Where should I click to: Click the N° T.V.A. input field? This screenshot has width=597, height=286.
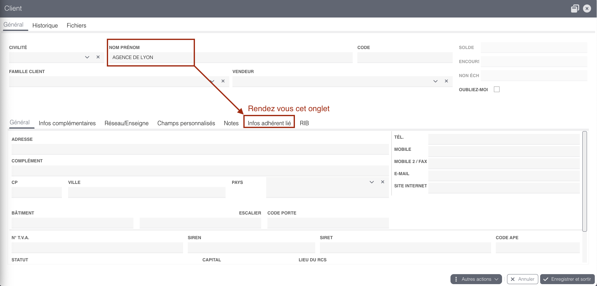(97, 248)
